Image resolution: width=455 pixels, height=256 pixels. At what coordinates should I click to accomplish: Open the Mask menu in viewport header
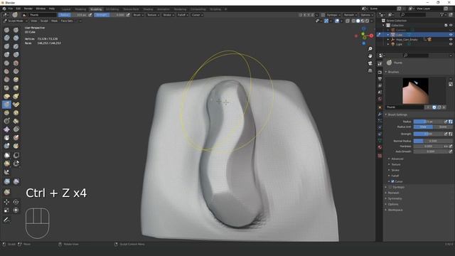click(54, 21)
